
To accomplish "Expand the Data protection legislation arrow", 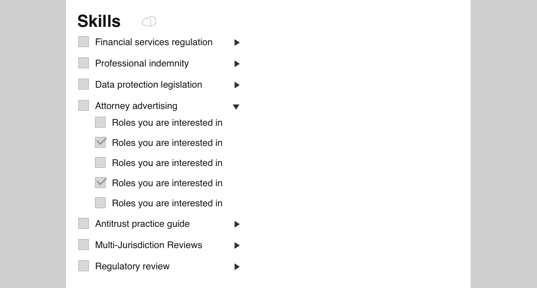I will 237,85.
